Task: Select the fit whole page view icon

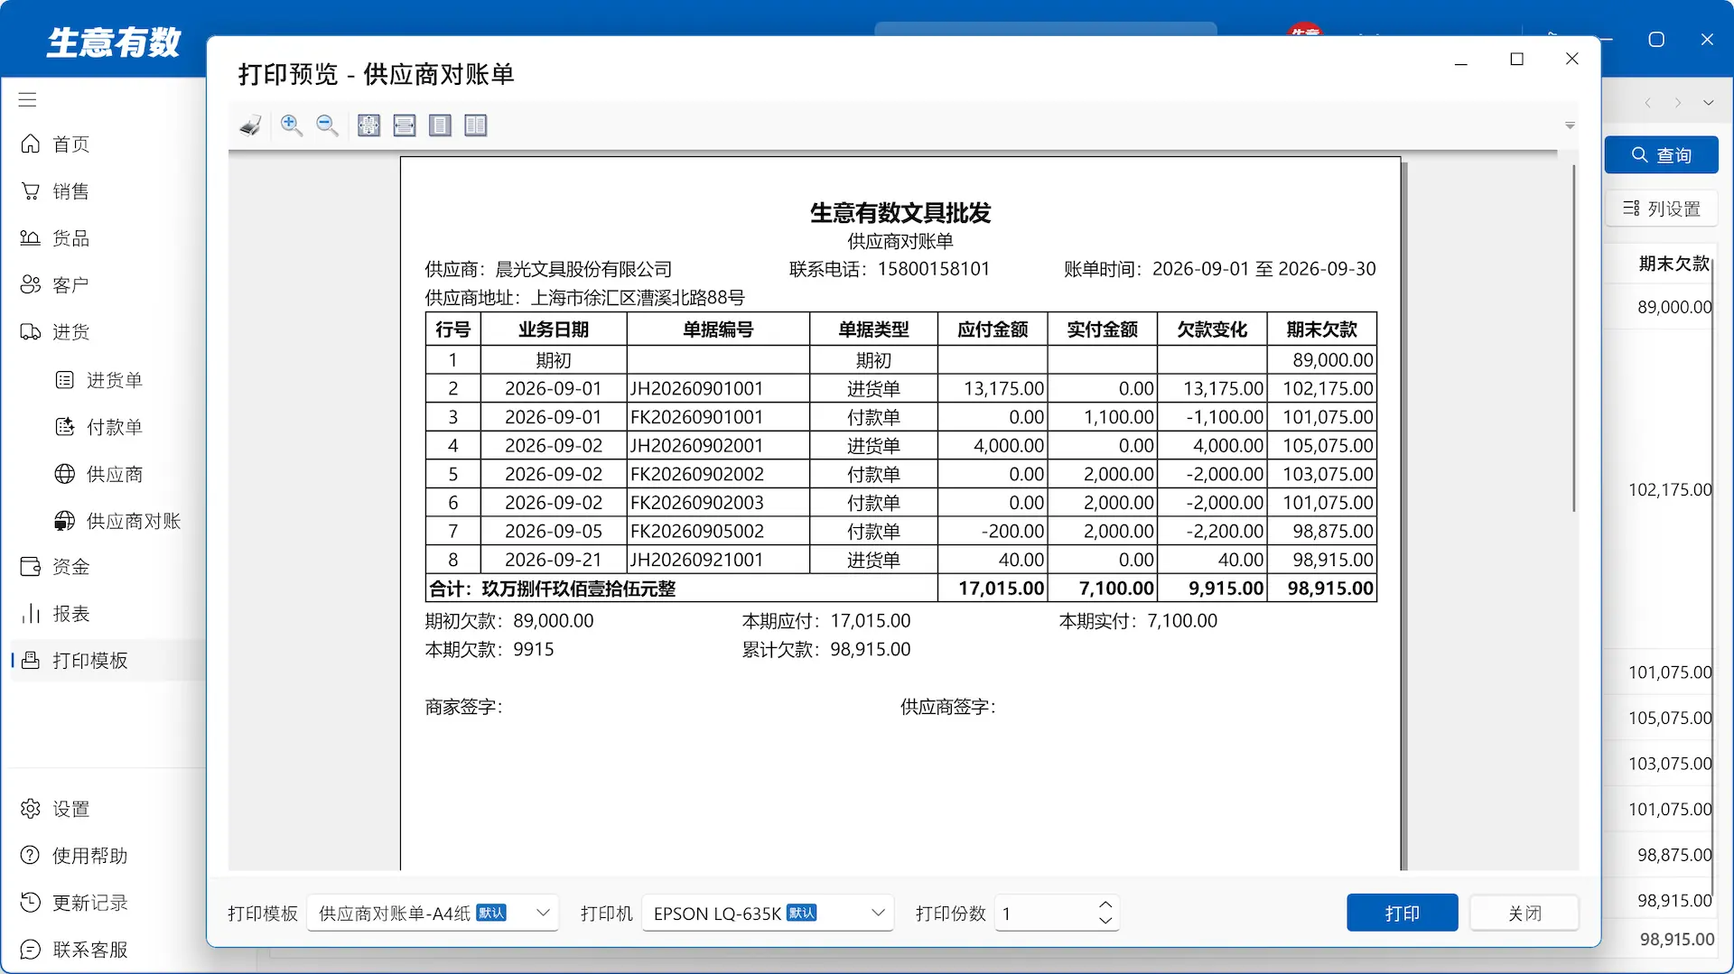Action: click(x=368, y=125)
